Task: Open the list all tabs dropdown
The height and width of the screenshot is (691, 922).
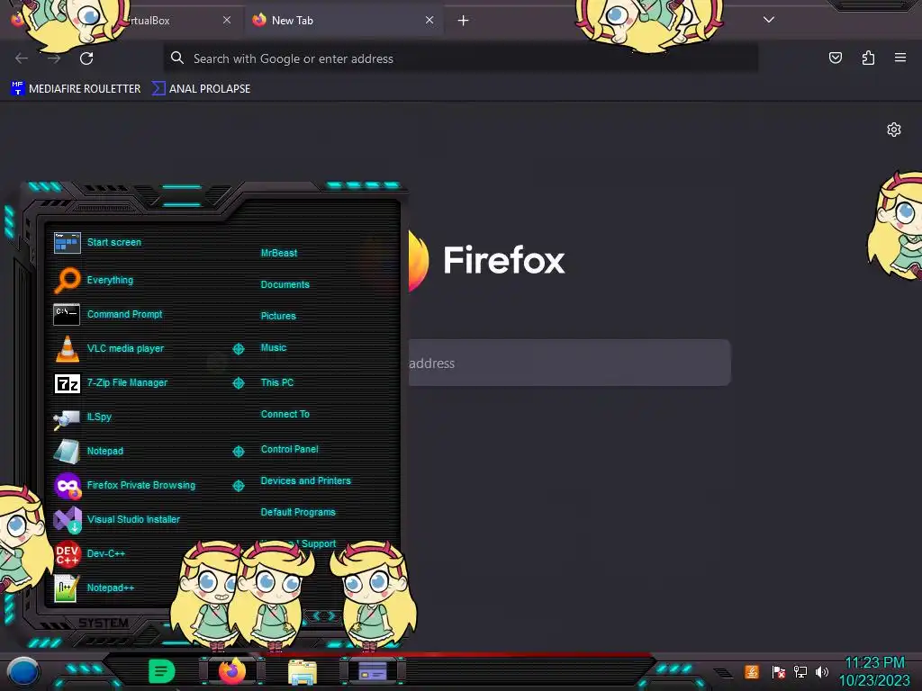Action: [x=769, y=20]
